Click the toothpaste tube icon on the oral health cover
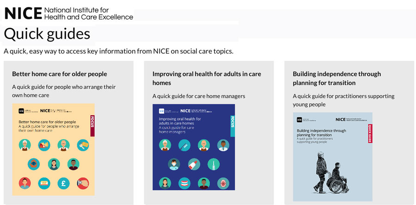The image size is (416, 205). pyautogui.click(x=194, y=164)
